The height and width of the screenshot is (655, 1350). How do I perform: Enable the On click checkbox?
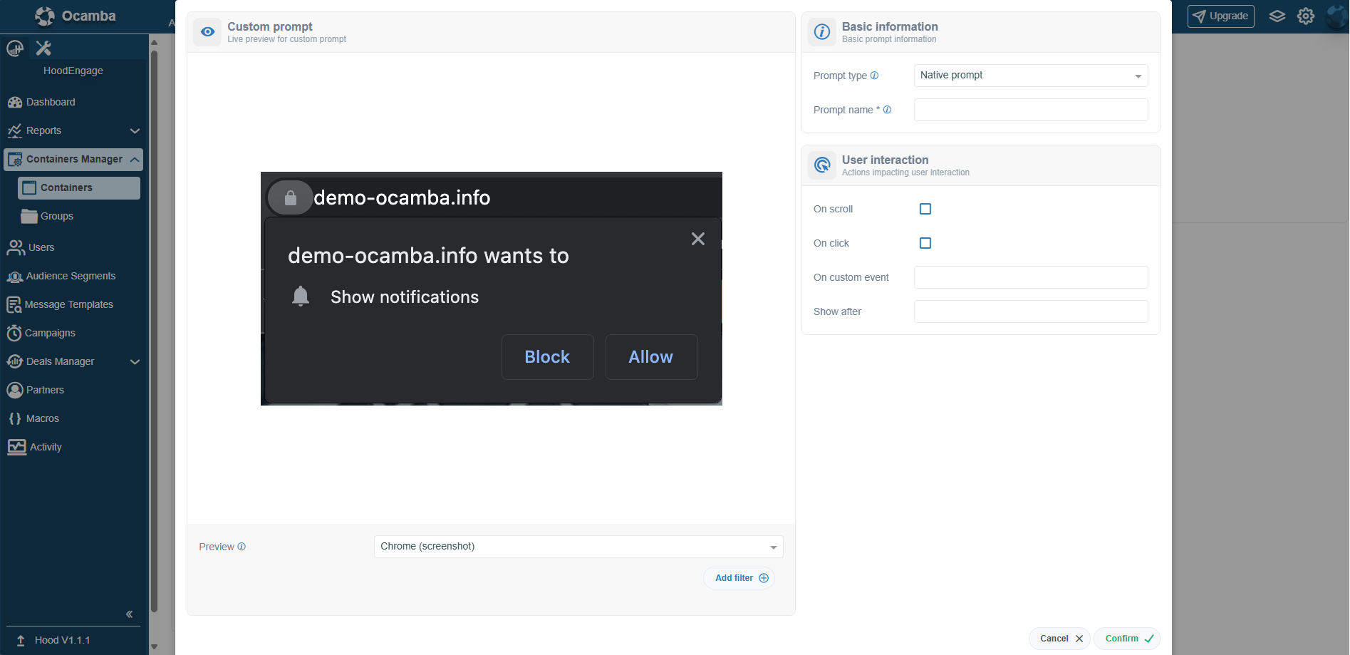coord(925,243)
